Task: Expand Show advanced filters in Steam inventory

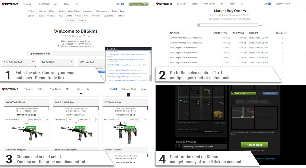Action: pos(213,132)
